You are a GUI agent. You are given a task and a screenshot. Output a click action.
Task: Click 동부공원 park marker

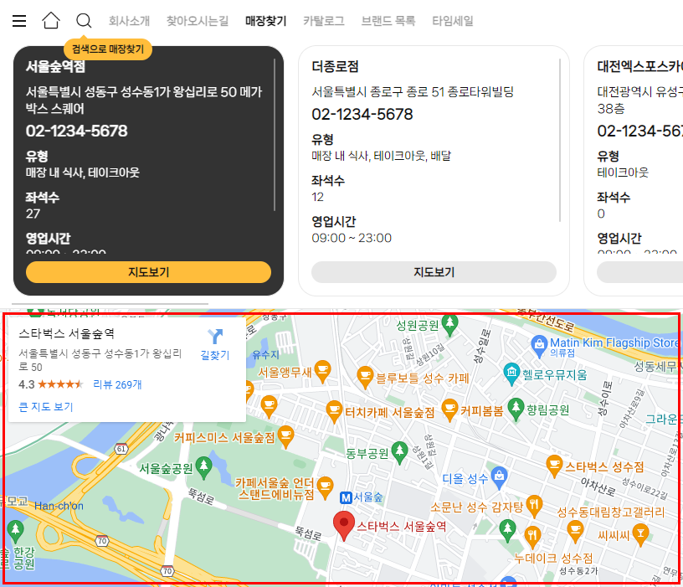(x=399, y=452)
